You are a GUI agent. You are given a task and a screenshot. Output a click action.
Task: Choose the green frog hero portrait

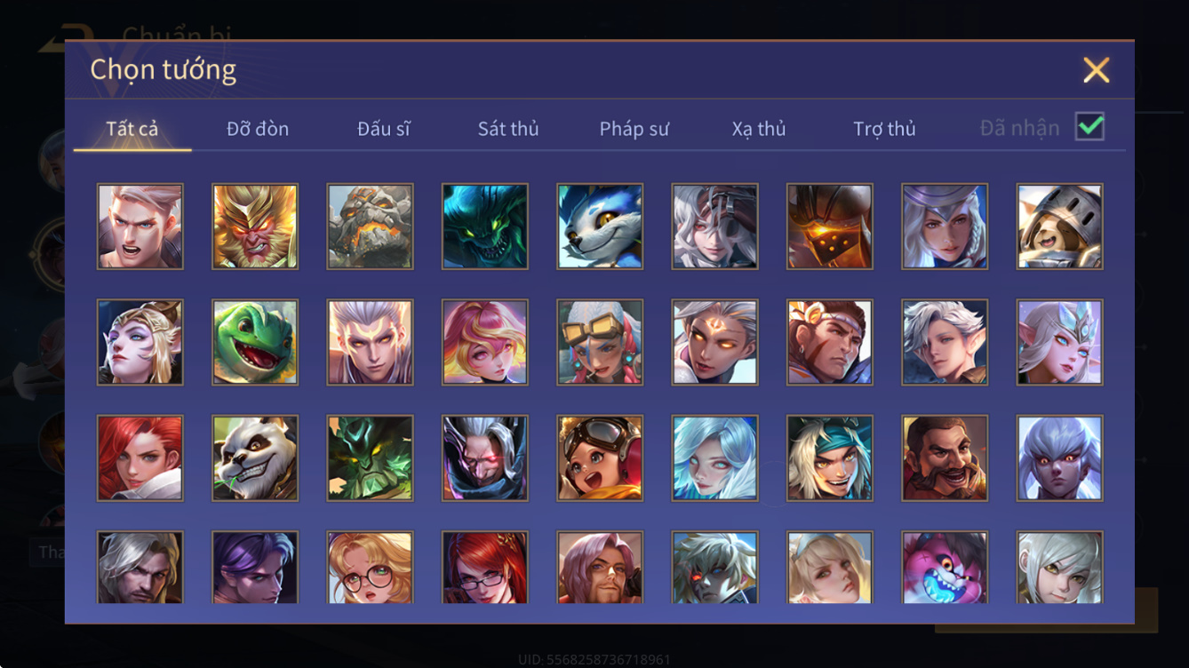click(x=255, y=342)
